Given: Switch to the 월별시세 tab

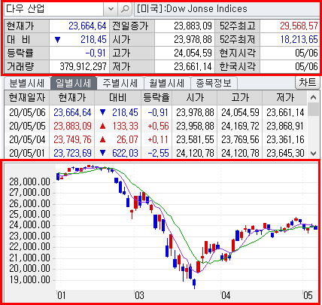Looking at the screenshot, I should pos(167,83).
